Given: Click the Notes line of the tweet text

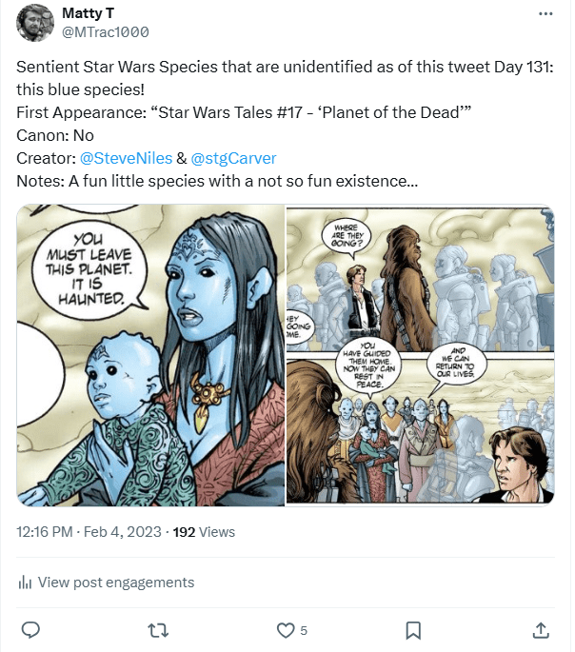Looking at the screenshot, I should (211, 180).
